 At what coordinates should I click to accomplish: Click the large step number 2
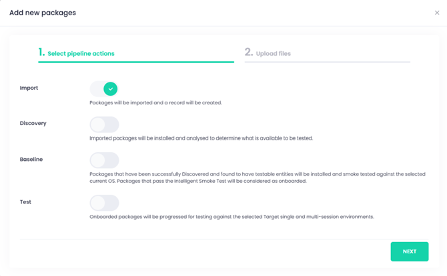click(249, 52)
